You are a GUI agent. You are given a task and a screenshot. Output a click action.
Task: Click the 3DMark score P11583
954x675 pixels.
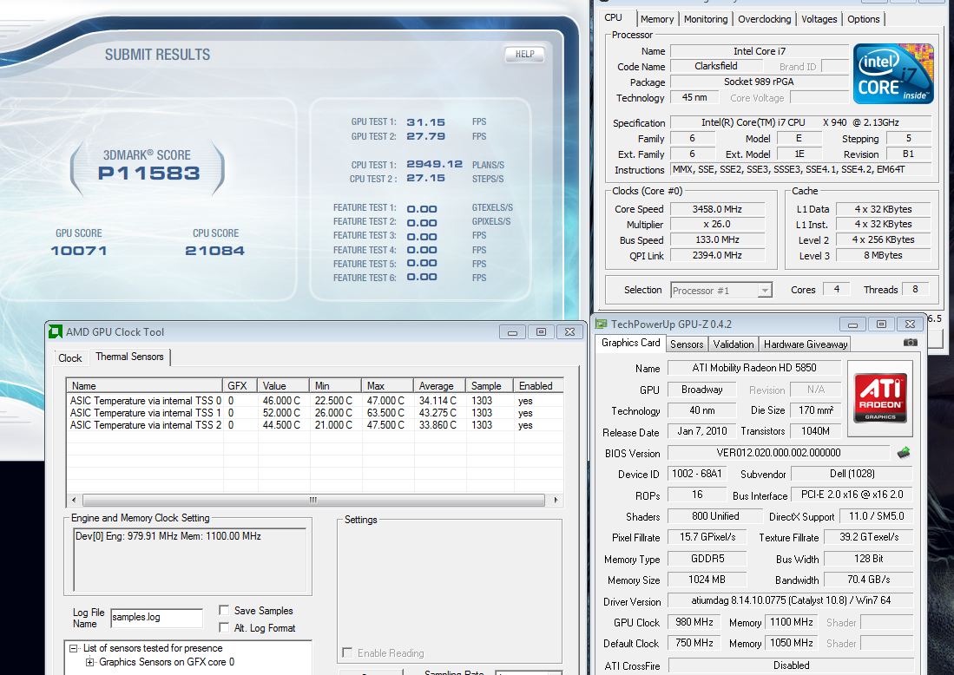click(149, 174)
